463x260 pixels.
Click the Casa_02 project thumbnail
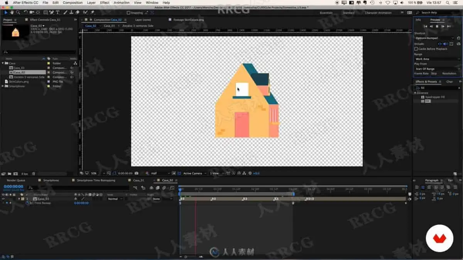pyautogui.click(x=15, y=32)
